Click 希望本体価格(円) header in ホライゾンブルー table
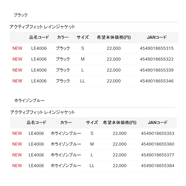This screenshot has height=186, width=186. click(x=120, y=122)
